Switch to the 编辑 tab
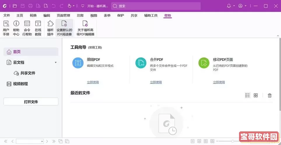Image resolution: width=281 pixels, height=145 pixels. pyautogui.click(x=47, y=15)
